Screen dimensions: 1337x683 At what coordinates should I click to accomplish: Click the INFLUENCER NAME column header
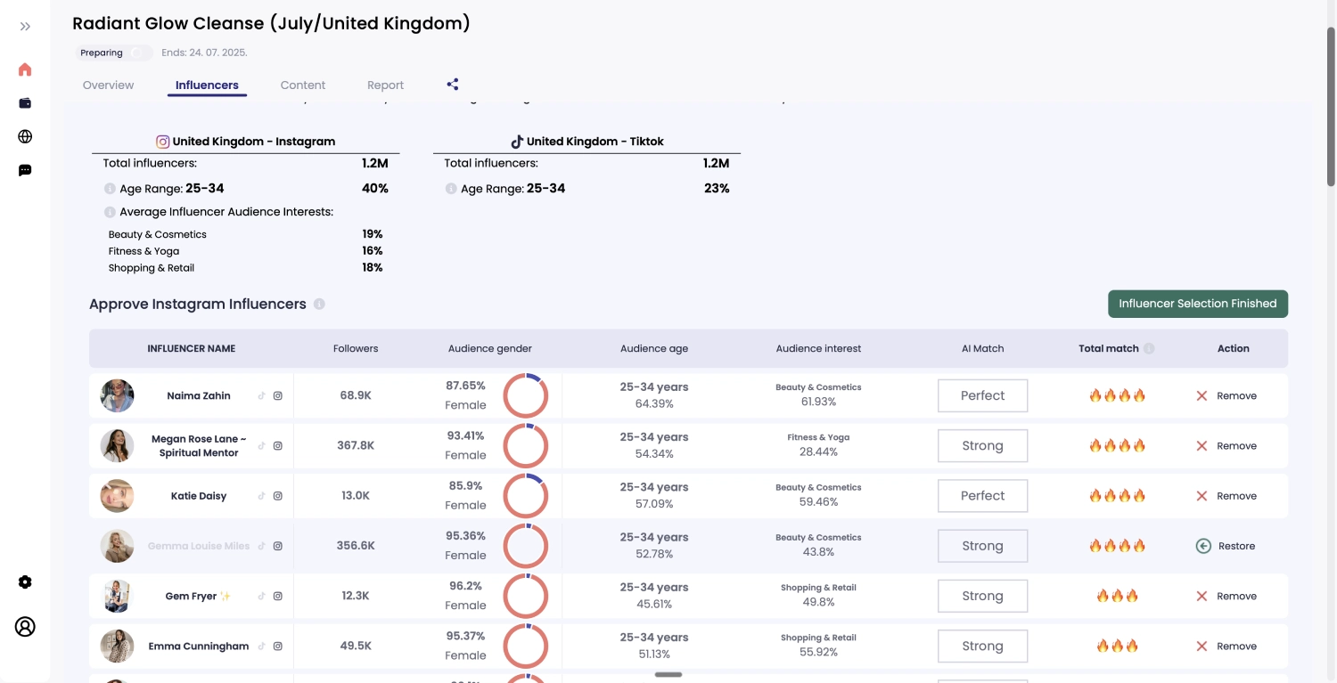point(192,349)
